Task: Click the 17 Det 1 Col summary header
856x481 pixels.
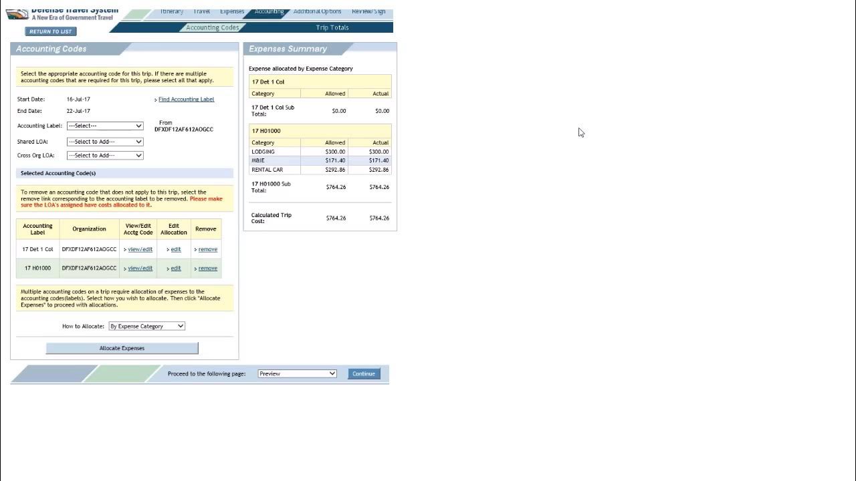Action: (x=320, y=82)
